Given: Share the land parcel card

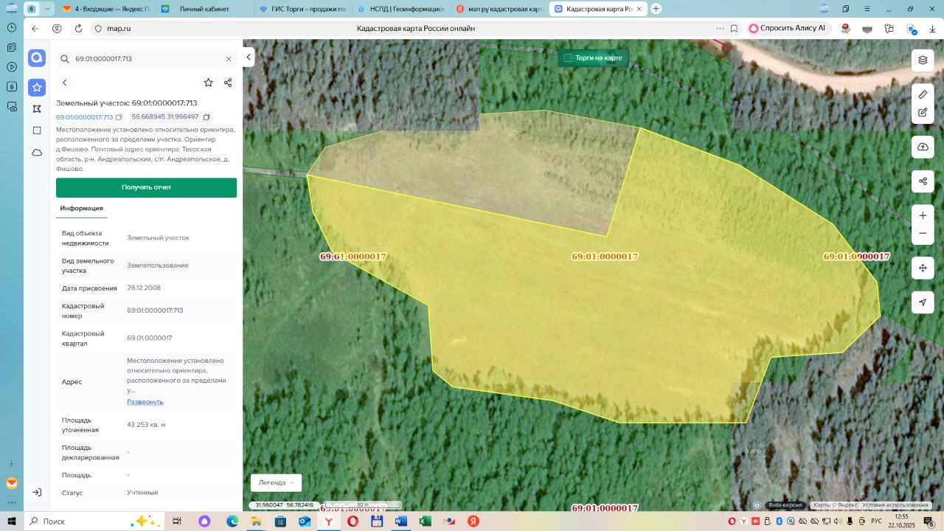Looking at the screenshot, I should (228, 83).
